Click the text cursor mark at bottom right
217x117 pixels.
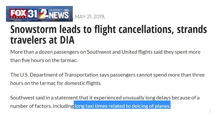pos(210,111)
